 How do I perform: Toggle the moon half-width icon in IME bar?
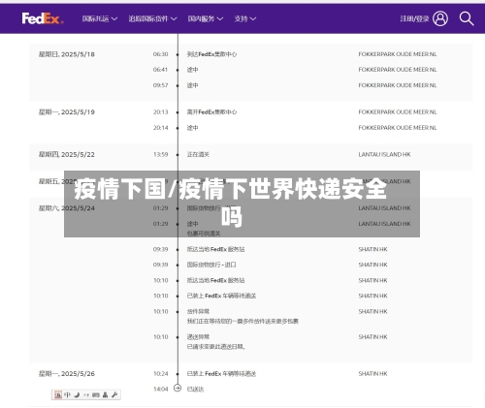point(77,394)
